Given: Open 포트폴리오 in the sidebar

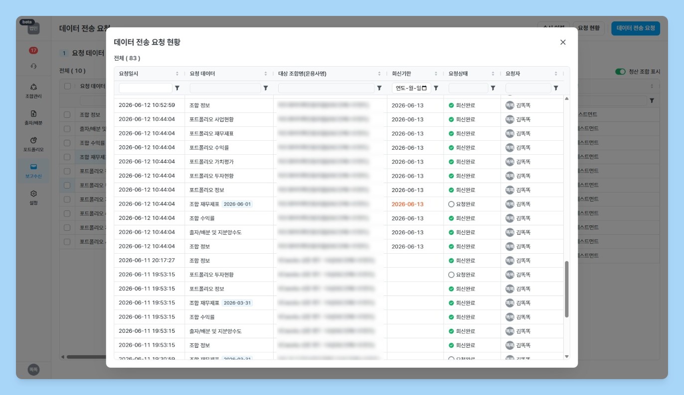Looking at the screenshot, I should [33, 144].
